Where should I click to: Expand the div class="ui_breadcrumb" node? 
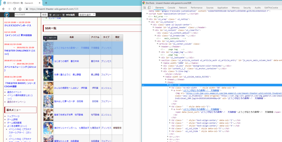click(x=155, y=35)
